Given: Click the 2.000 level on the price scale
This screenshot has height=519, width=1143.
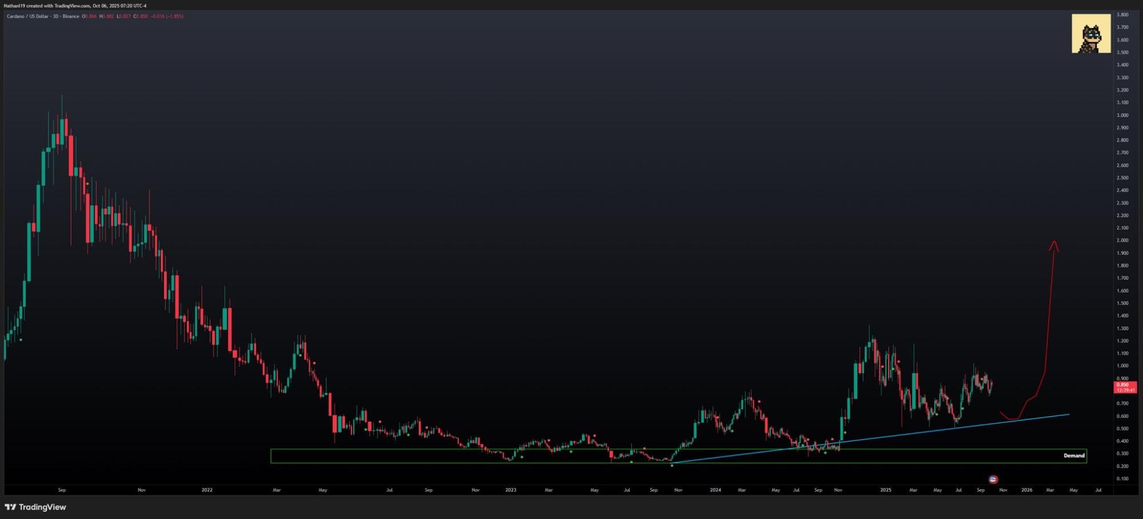Looking at the screenshot, I should pyautogui.click(x=1122, y=241).
